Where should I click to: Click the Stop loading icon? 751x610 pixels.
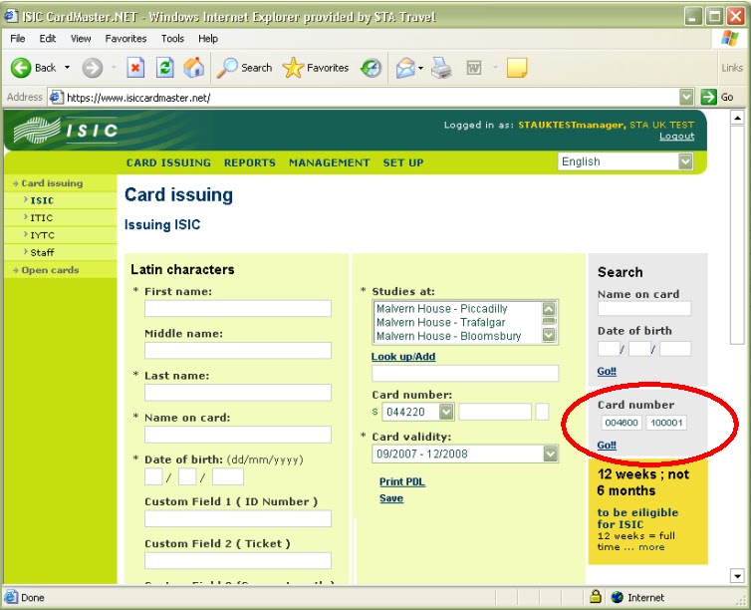click(135, 68)
